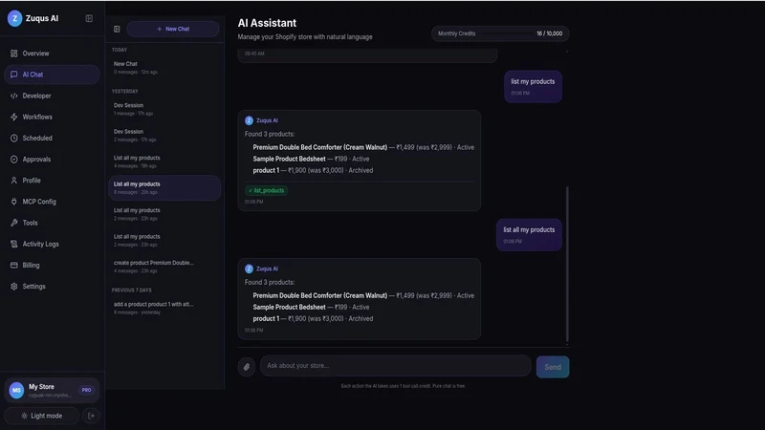
Task: Switch to Light mode
Action: (x=41, y=416)
